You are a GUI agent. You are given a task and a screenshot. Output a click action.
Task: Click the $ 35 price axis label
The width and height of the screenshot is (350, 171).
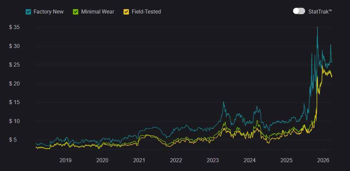tap(15, 27)
